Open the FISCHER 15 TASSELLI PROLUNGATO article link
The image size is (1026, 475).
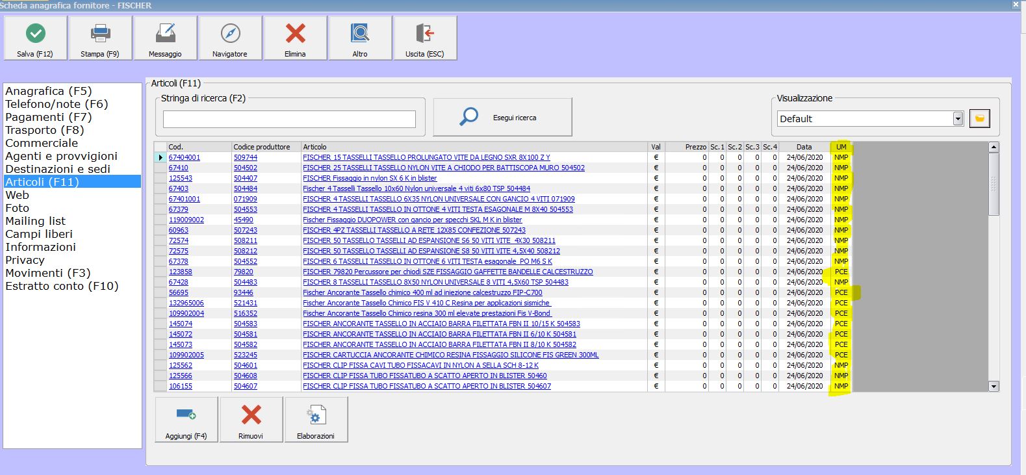pyautogui.click(x=426, y=157)
